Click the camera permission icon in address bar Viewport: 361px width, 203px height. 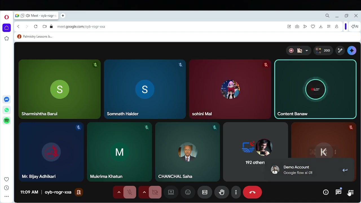pos(45,27)
